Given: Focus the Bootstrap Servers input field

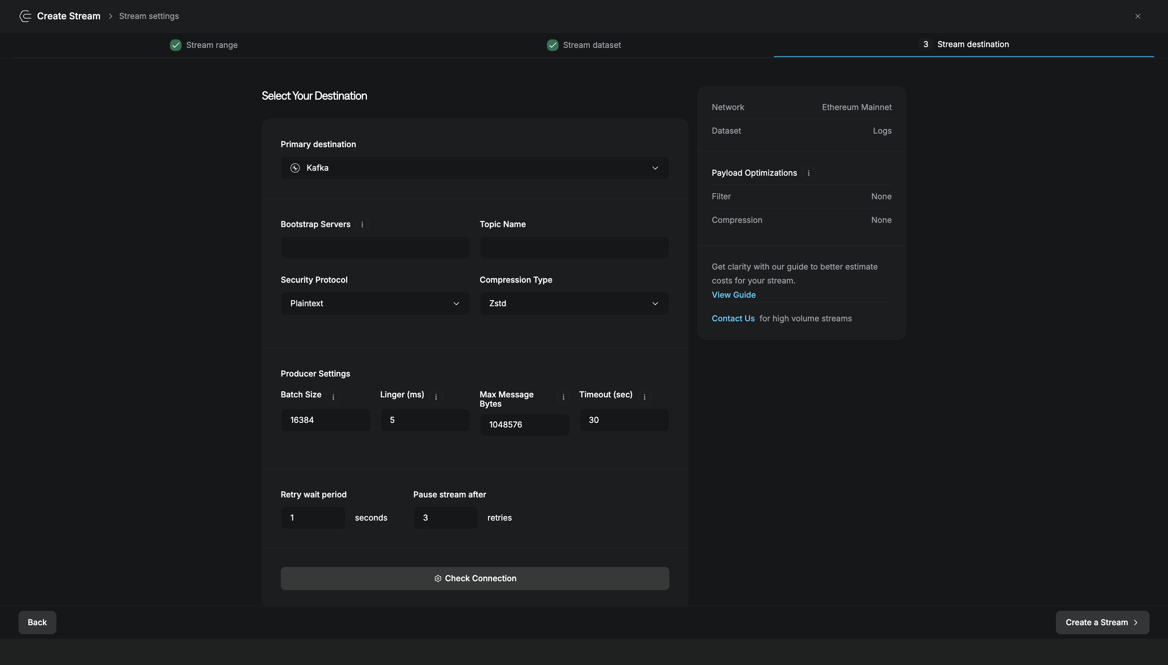Looking at the screenshot, I should coord(375,247).
